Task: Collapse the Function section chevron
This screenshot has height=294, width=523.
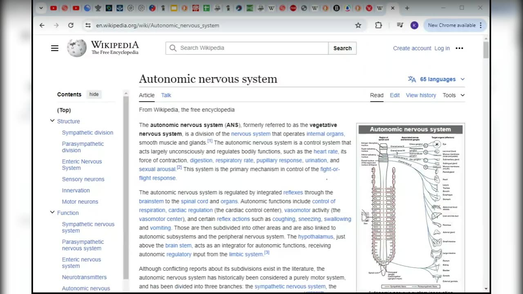Action: pos(52,212)
